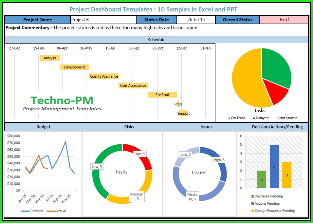Click the Red overall status cell
313x223 pixels.
click(x=284, y=20)
